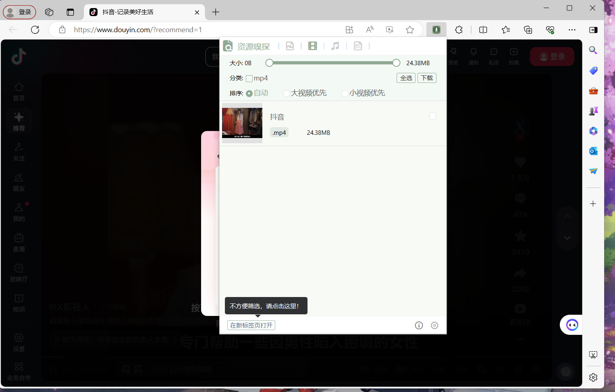Open browser Extensions puzzle icon
The image size is (615, 392).
pos(459,30)
